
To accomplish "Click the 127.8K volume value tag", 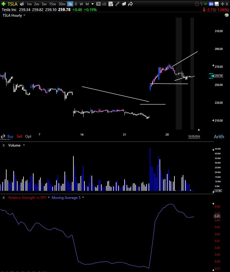I will (x=218, y=191).
